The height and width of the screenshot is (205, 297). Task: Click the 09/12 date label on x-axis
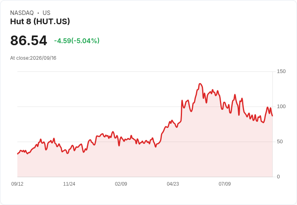click(17, 184)
